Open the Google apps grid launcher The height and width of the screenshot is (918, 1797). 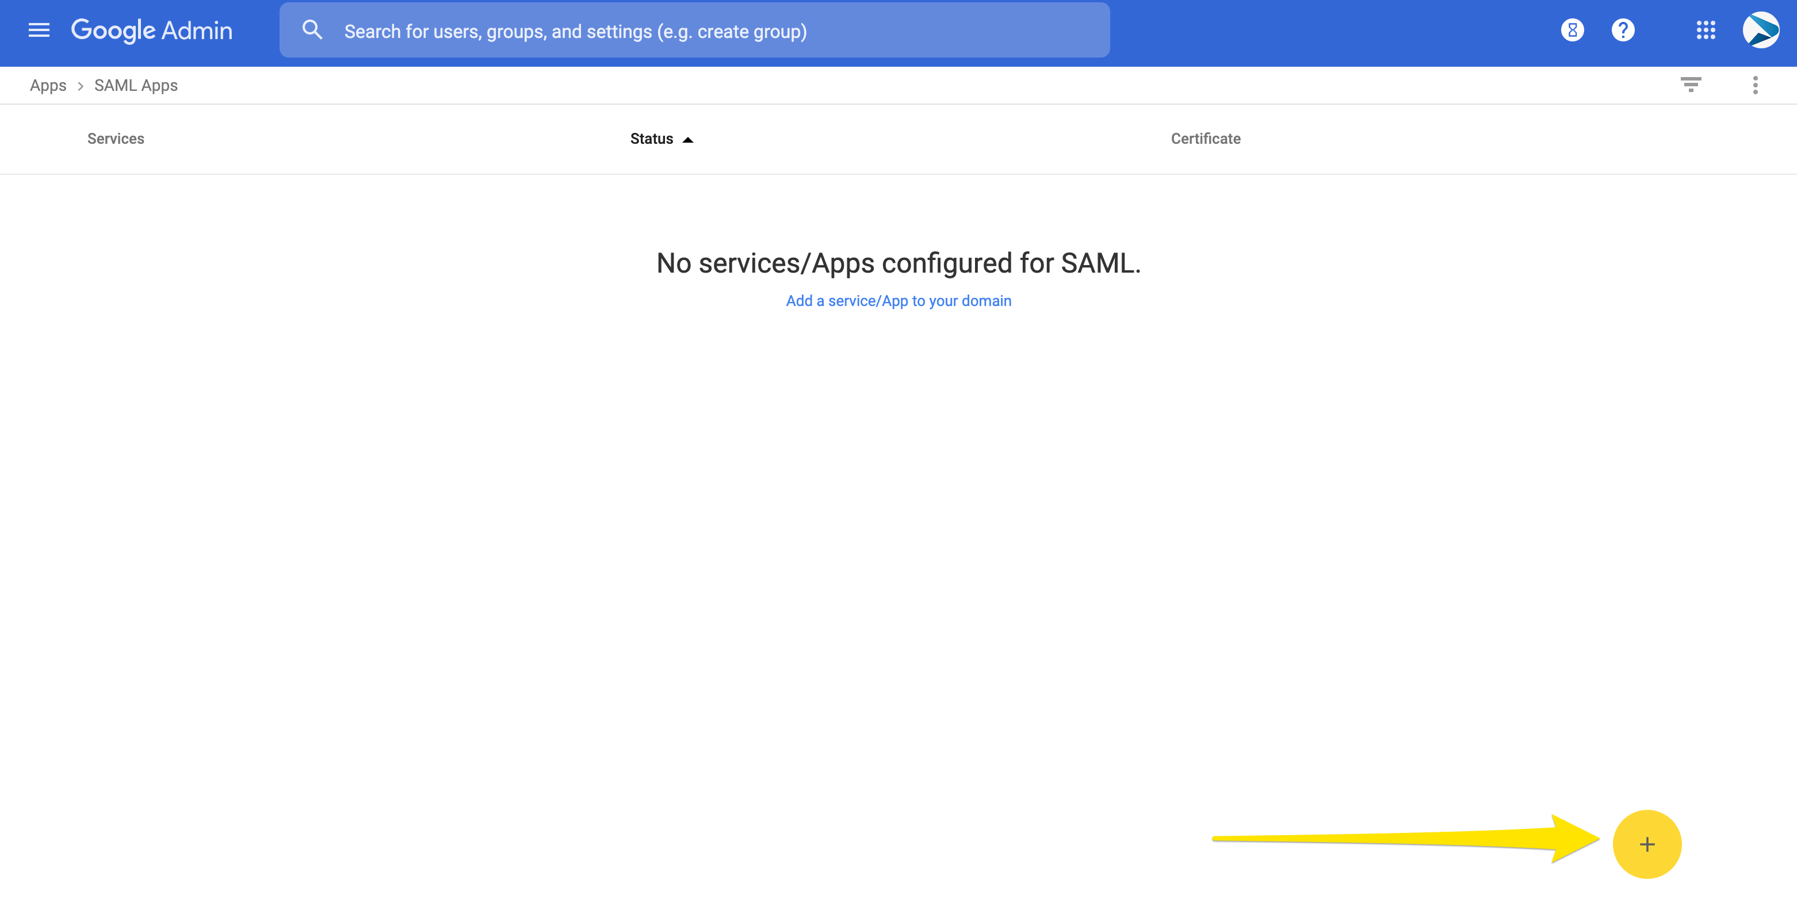[x=1706, y=30]
